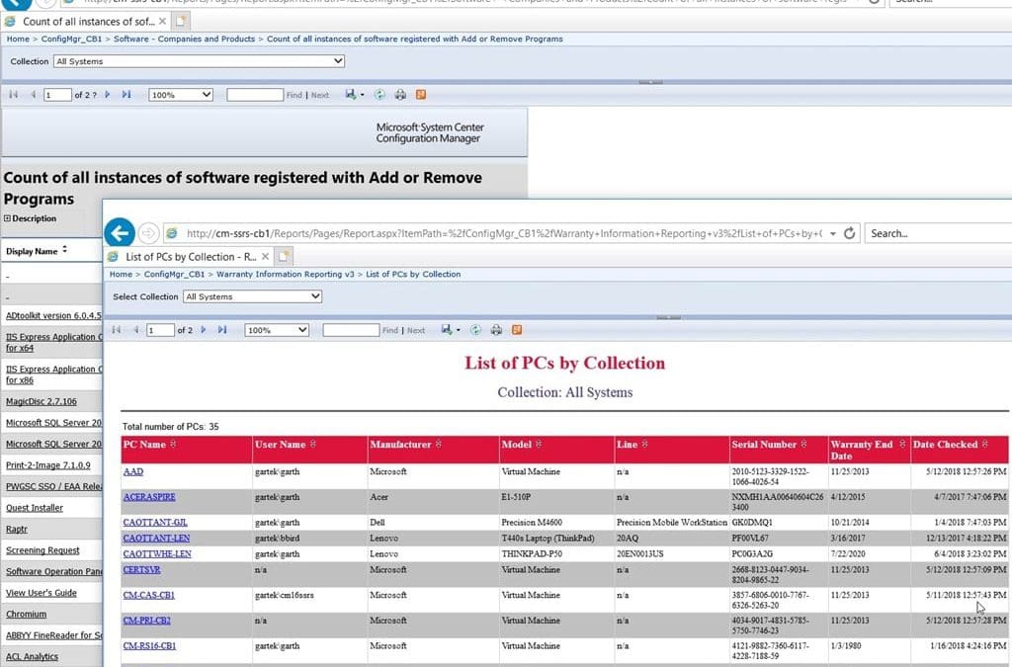Sort the table by Date Checked column icon
The width and height of the screenshot is (1012, 667).
click(985, 445)
